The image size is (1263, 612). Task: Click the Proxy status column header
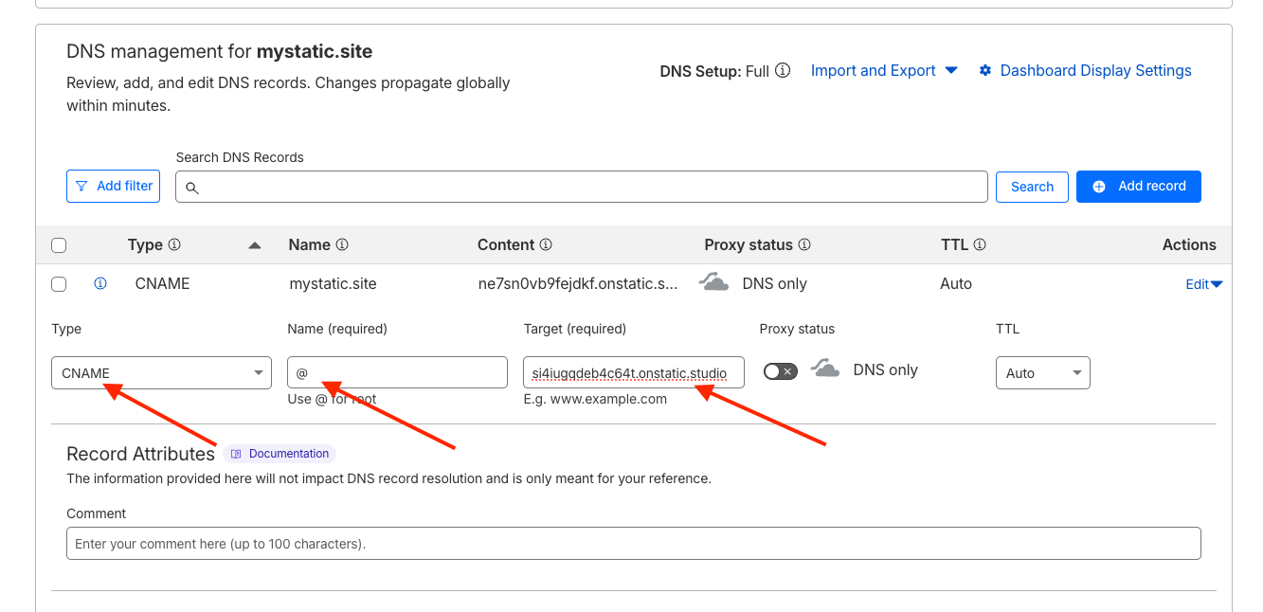click(x=749, y=244)
